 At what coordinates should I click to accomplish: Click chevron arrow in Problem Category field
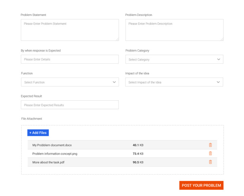(218, 59)
